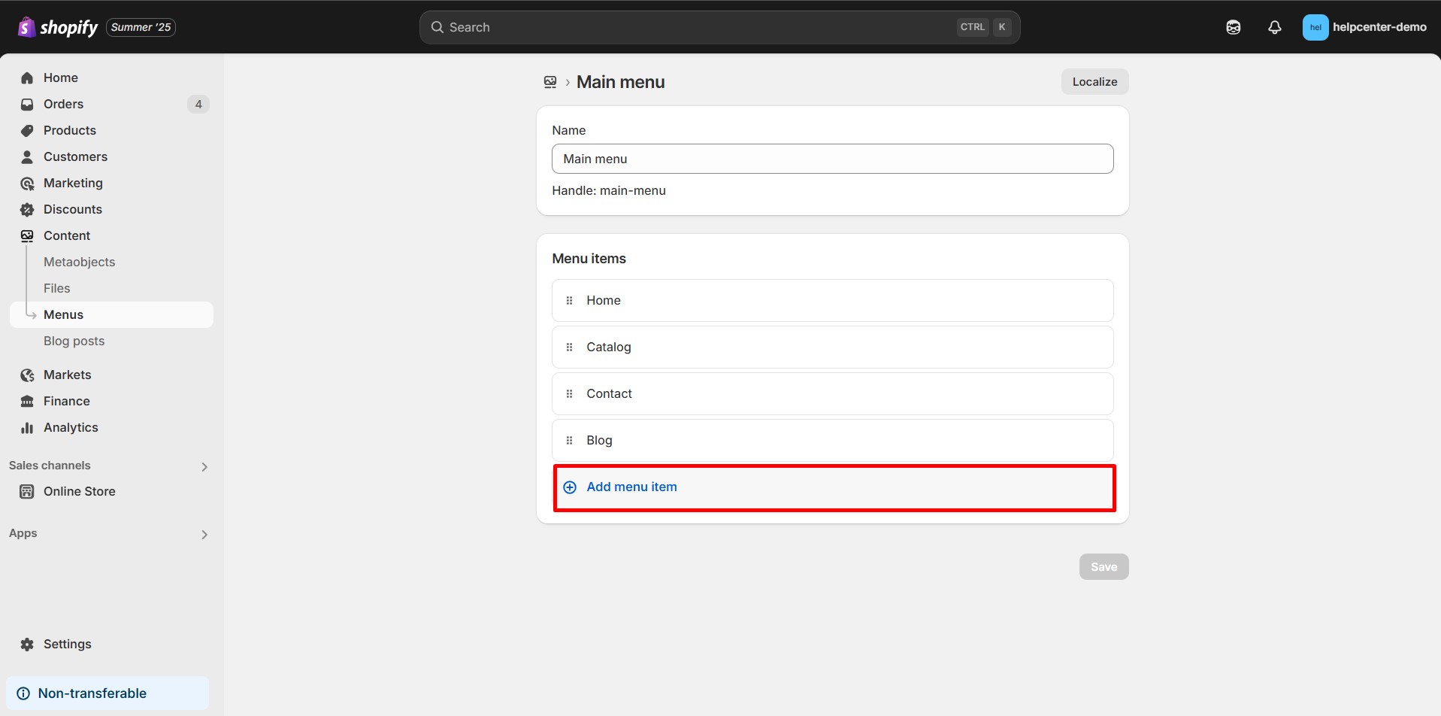Screen dimensions: 1441x716
Task: Click the Localize button
Action: pyautogui.click(x=1094, y=82)
